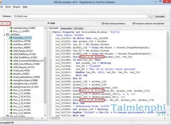Select Proc_2_16_410444 in the tree
Screen dimensions: 171x125
pos(22,90)
